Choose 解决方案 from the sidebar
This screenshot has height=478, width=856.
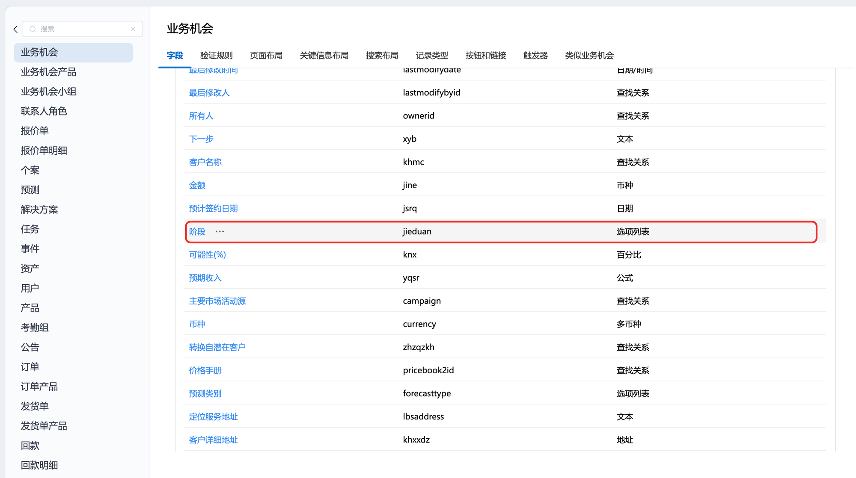pos(39,209)
